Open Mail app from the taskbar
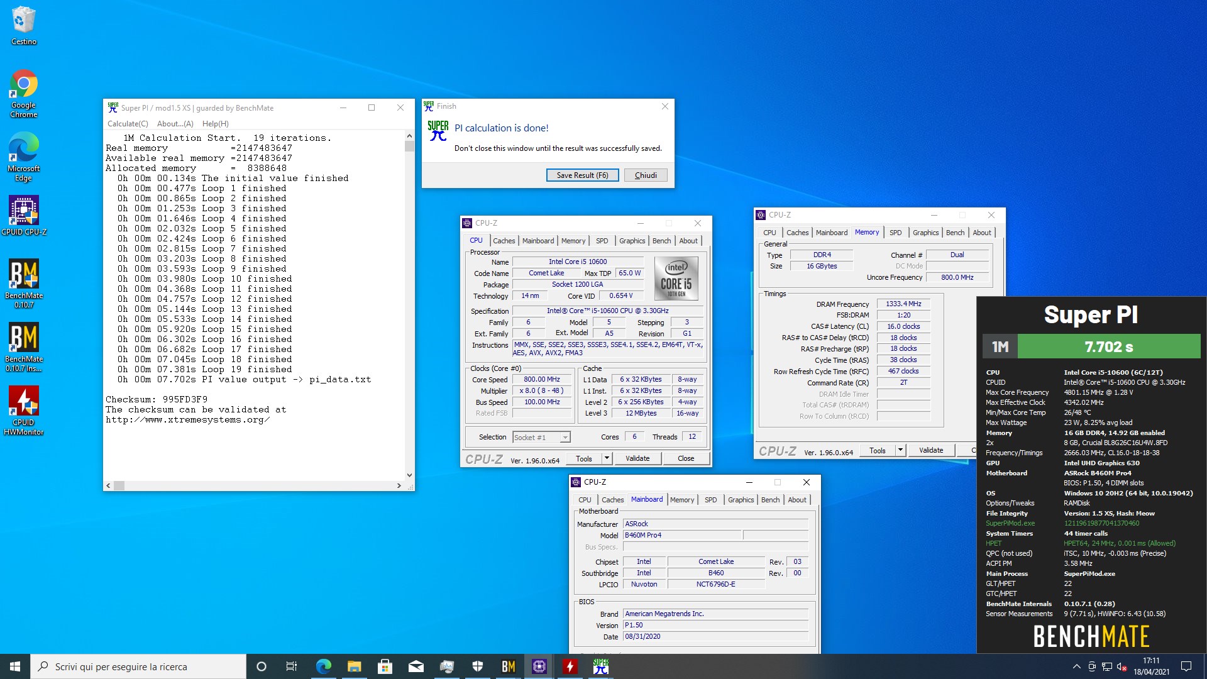1207x679 pixels. pos(416,666)
